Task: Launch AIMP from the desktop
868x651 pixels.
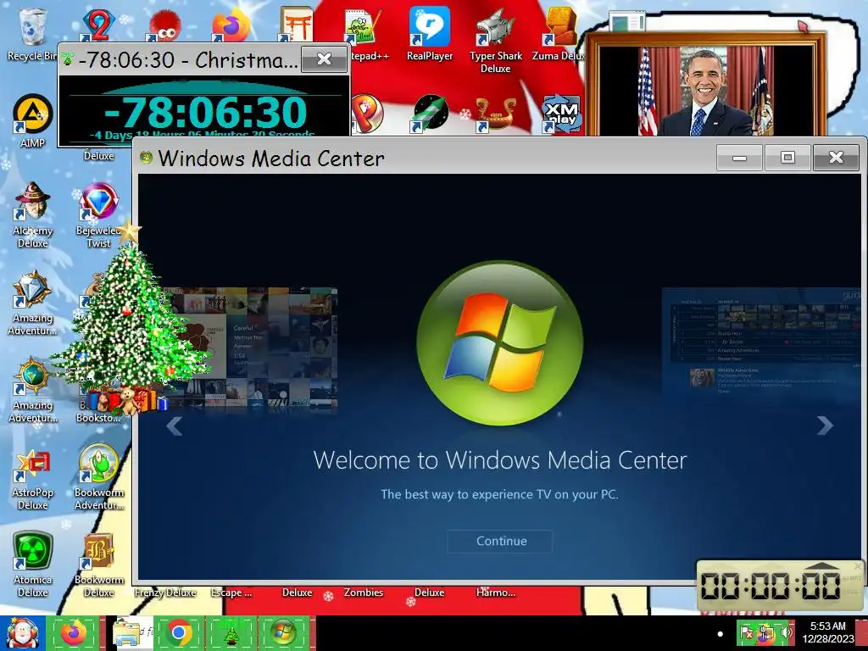Action: 33,120
